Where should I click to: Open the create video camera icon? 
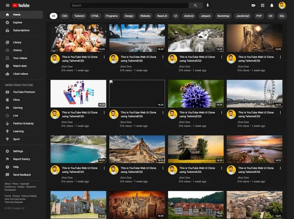coord(253,6)
